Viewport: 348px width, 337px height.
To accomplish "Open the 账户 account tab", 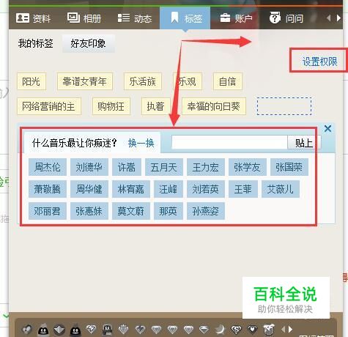I will point(236,18).
